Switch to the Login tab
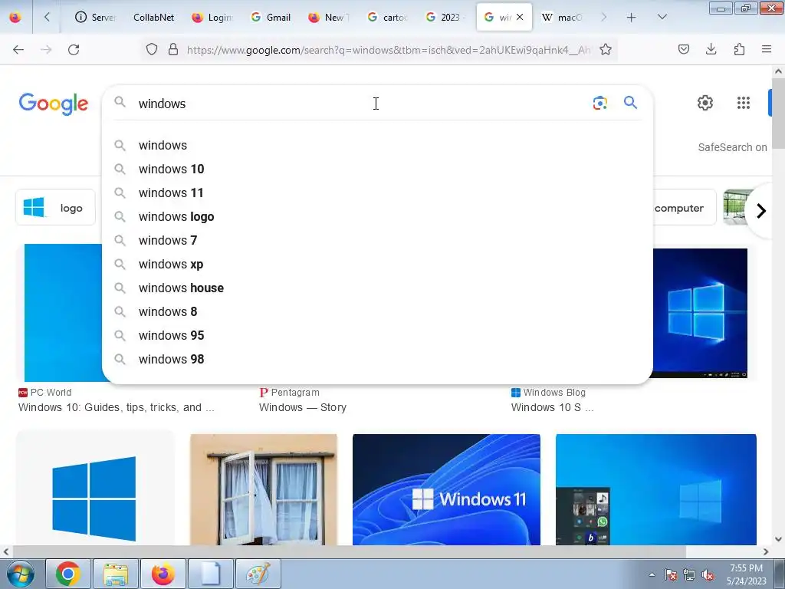 coord(213,18)
